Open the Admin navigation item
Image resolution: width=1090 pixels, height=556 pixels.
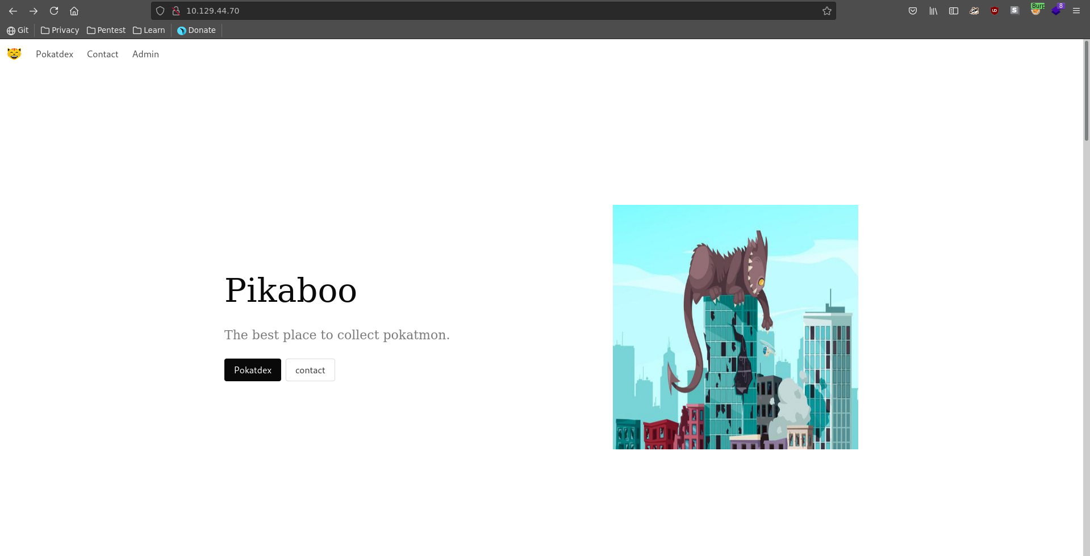point(145,54)
